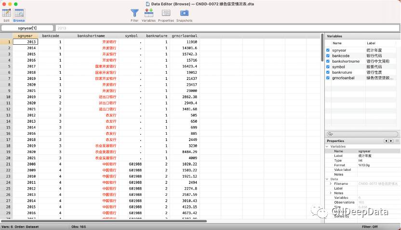Click Vars: 6 Order: Dataset status text
Screen dimensions: 401x230
(20, 227)
